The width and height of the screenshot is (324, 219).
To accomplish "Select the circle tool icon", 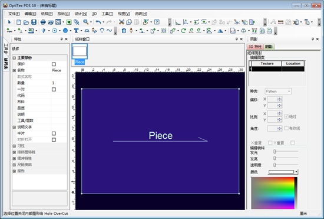I will coord(55,31).
